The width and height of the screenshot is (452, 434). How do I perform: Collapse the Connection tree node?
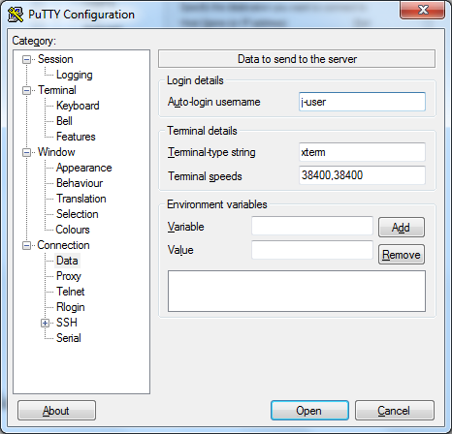pyautogui.click(x=26, y=246)
